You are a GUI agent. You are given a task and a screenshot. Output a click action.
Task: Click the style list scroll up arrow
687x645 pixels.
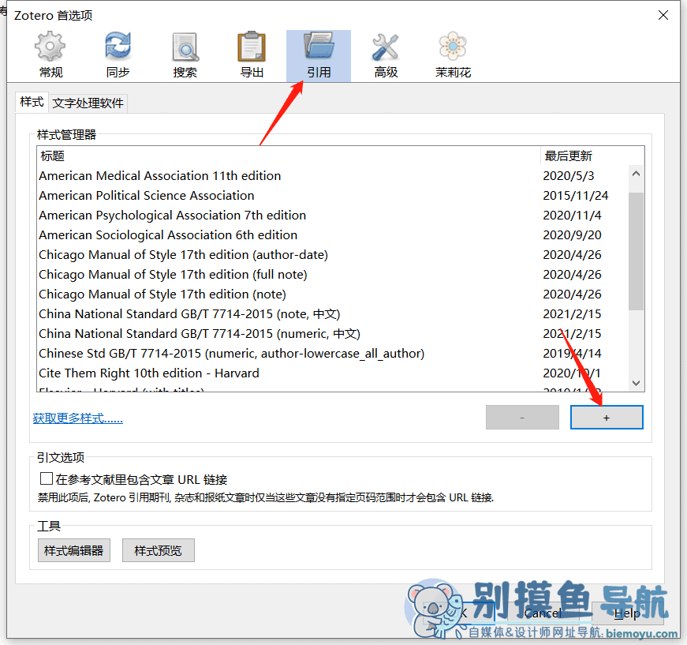[x=637, y=174]
